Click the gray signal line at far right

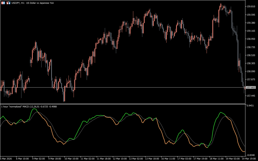point(244,145)
